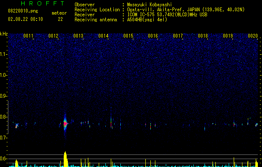The width and height of the screenshot is (262, 167).
Task: Click the 'Receiving Location' field label
Action: click(97, 10)
